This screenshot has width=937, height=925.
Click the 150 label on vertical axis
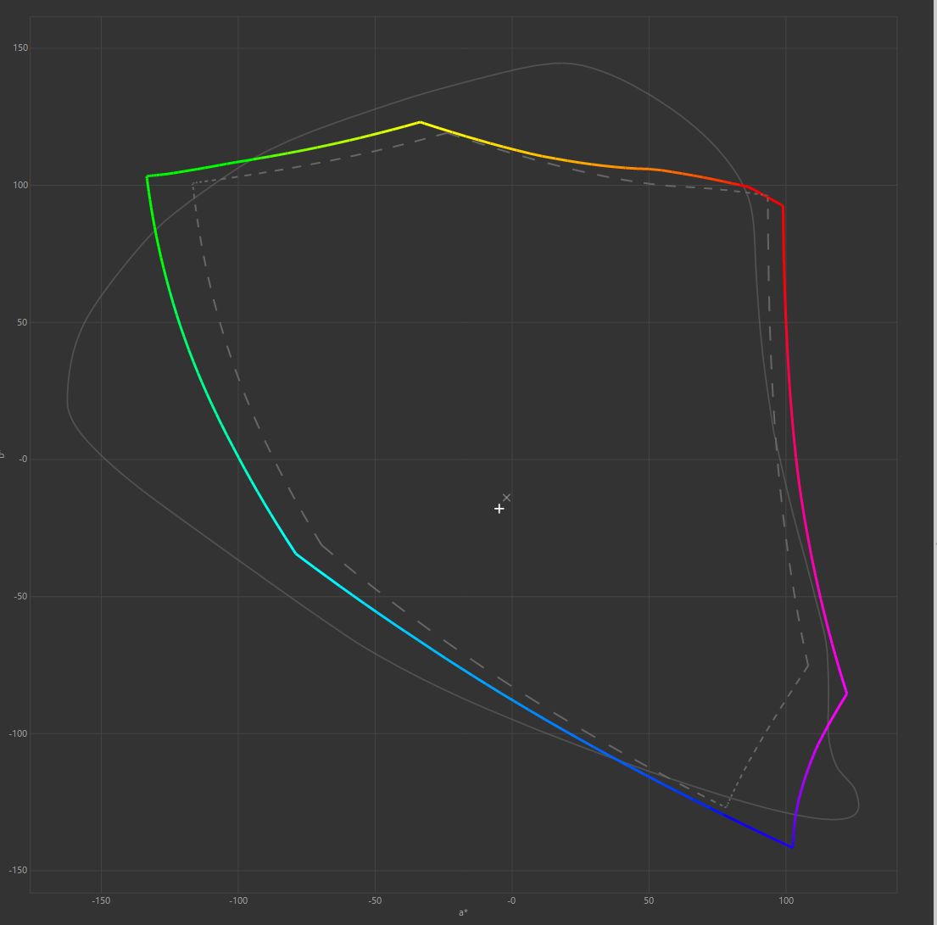pyautogui.click(x=20, y=48)
